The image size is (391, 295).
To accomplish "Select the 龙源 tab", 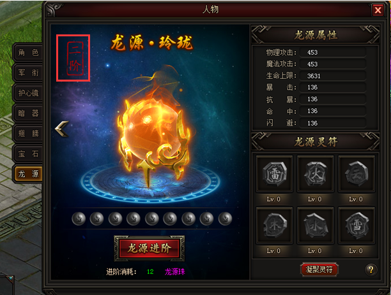I will click(28, 173).
